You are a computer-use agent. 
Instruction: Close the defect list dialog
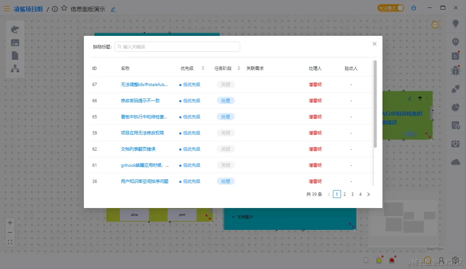[x=375, y=44]
